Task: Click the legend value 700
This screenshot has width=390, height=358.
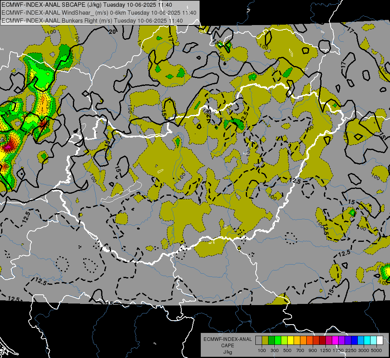Action: click(300, 350)
